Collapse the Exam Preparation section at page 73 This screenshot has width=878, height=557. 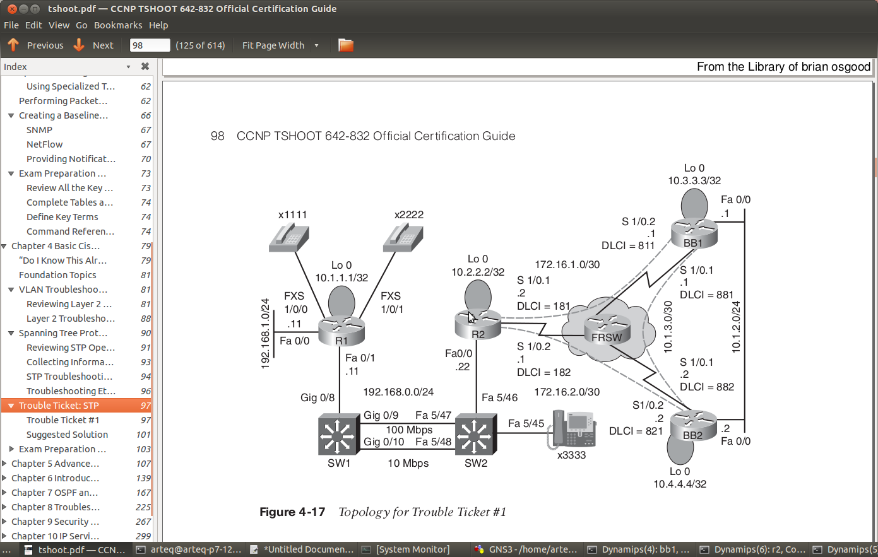click(11, 173)
